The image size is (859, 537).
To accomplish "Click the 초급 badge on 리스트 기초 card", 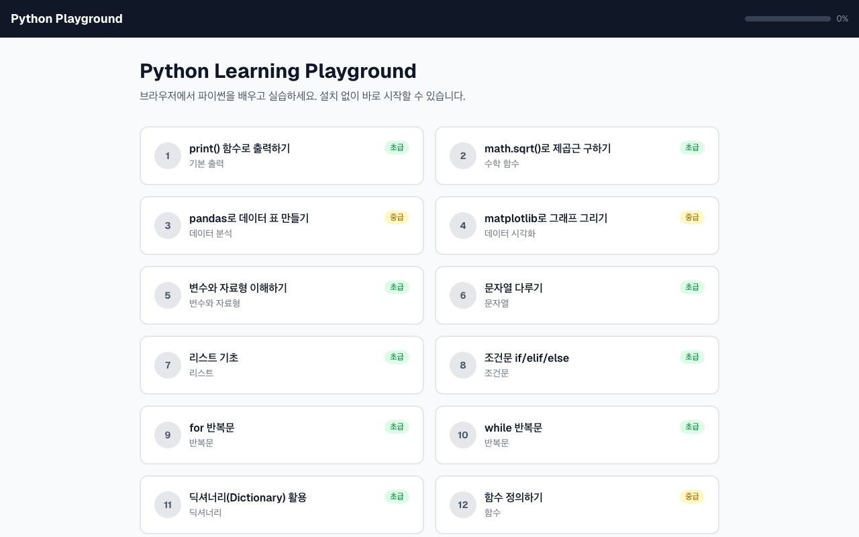I will click(x=397, y=357).
